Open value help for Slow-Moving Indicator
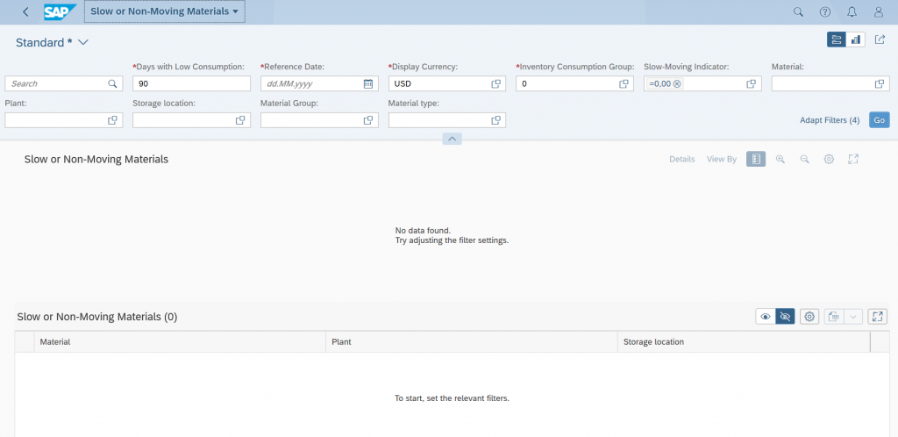The image size is (898, 437). [752, 83]
